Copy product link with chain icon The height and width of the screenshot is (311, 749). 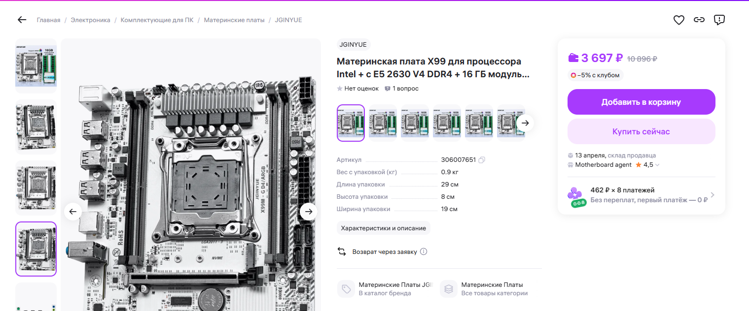(699, 20)
